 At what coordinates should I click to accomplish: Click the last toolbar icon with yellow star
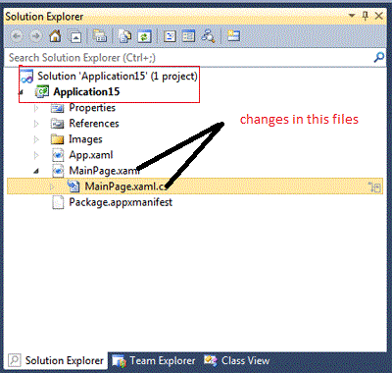[233, 35]
